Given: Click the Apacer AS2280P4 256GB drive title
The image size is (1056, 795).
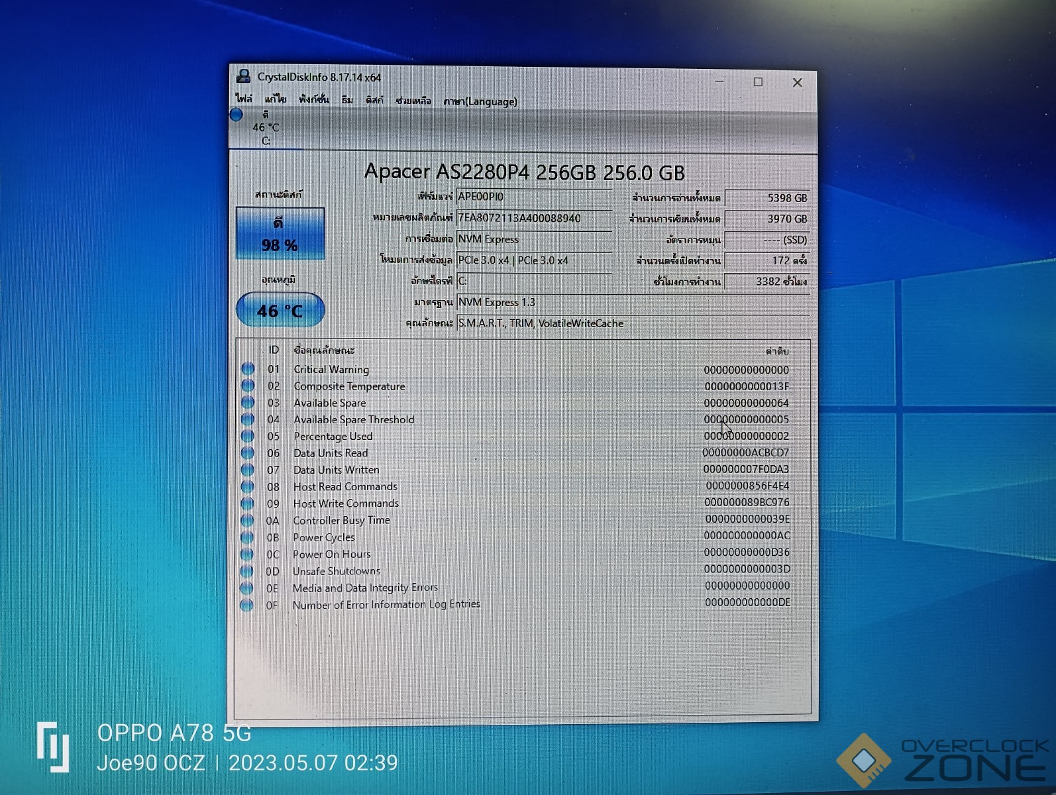Looking at the screenshot, I should tap(524, 172).
